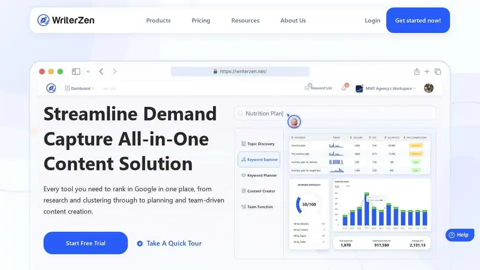Click the Start Free Trial button
This screenshot has width=480, height=270.
coord(85,243)
